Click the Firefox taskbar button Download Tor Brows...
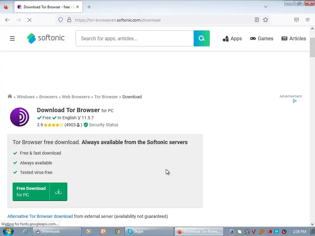Image resolution: width=315 pixels, height=236 pixels. pos(199,231)
